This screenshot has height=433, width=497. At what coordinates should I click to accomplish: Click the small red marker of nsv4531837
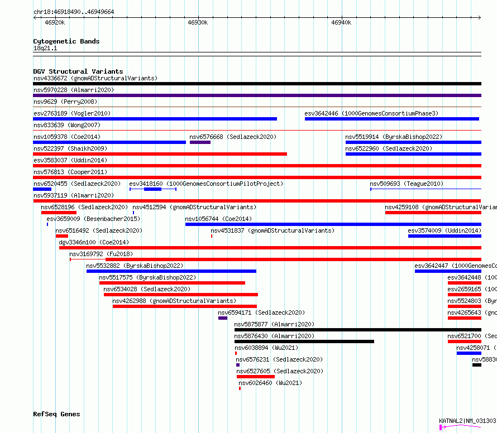click(x=212, y=236)
